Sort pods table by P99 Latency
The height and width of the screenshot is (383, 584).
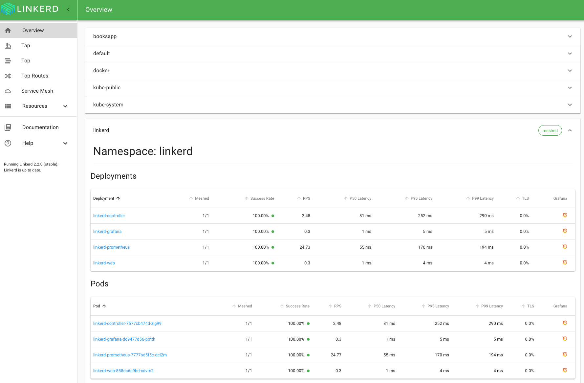[x=491, y=306]
